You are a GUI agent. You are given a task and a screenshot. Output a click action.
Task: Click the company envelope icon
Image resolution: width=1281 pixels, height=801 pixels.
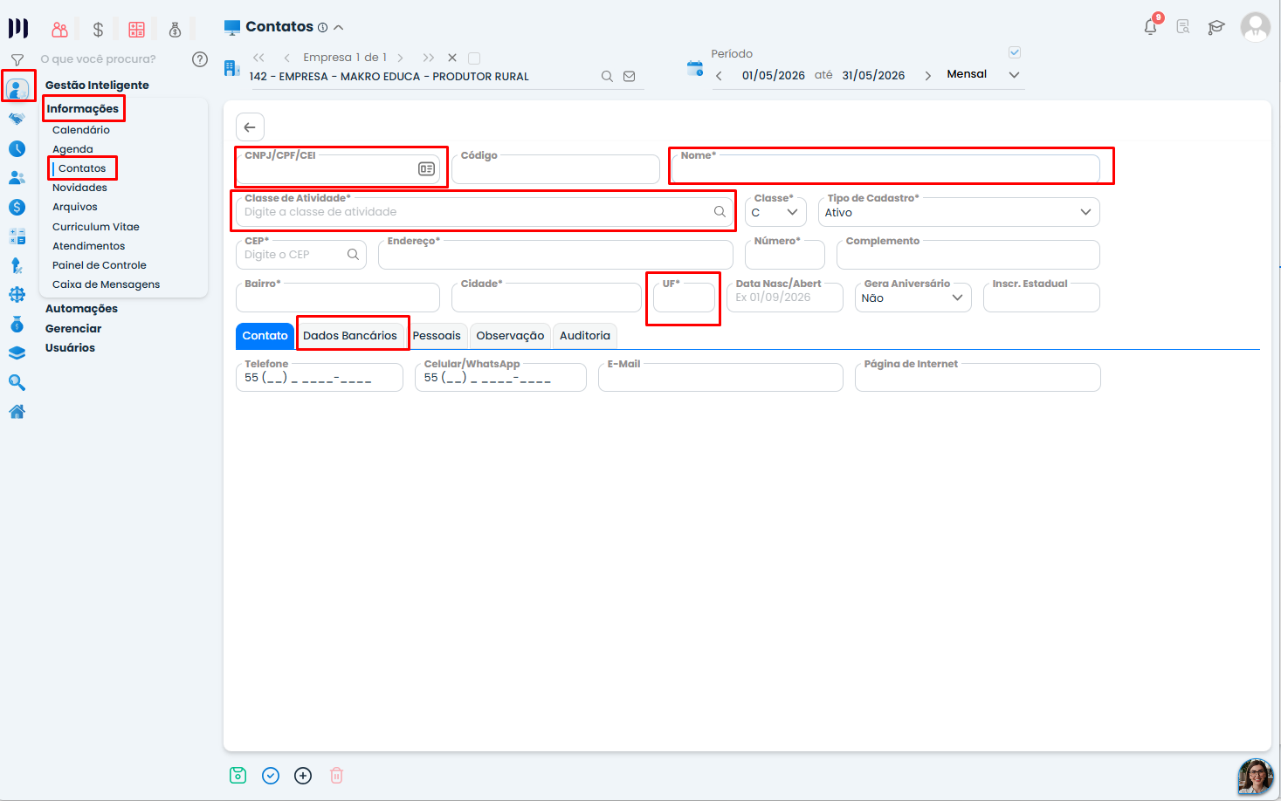click(x=629, y=76)
